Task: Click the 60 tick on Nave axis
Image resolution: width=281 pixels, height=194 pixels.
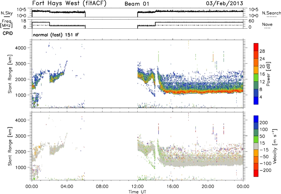Action: click(251, 21)
